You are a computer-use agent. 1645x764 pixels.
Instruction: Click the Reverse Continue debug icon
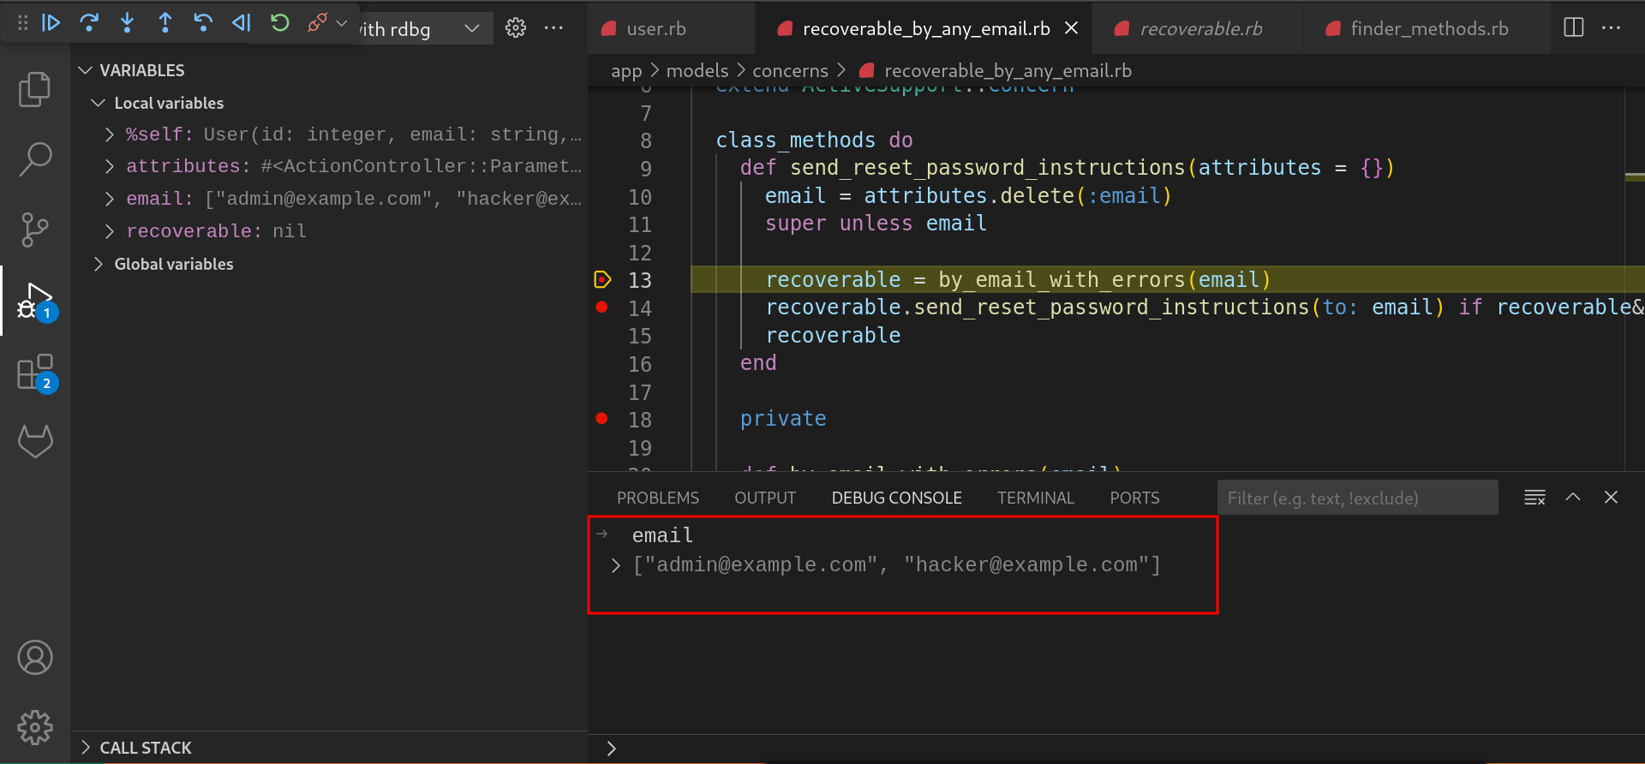242,23
